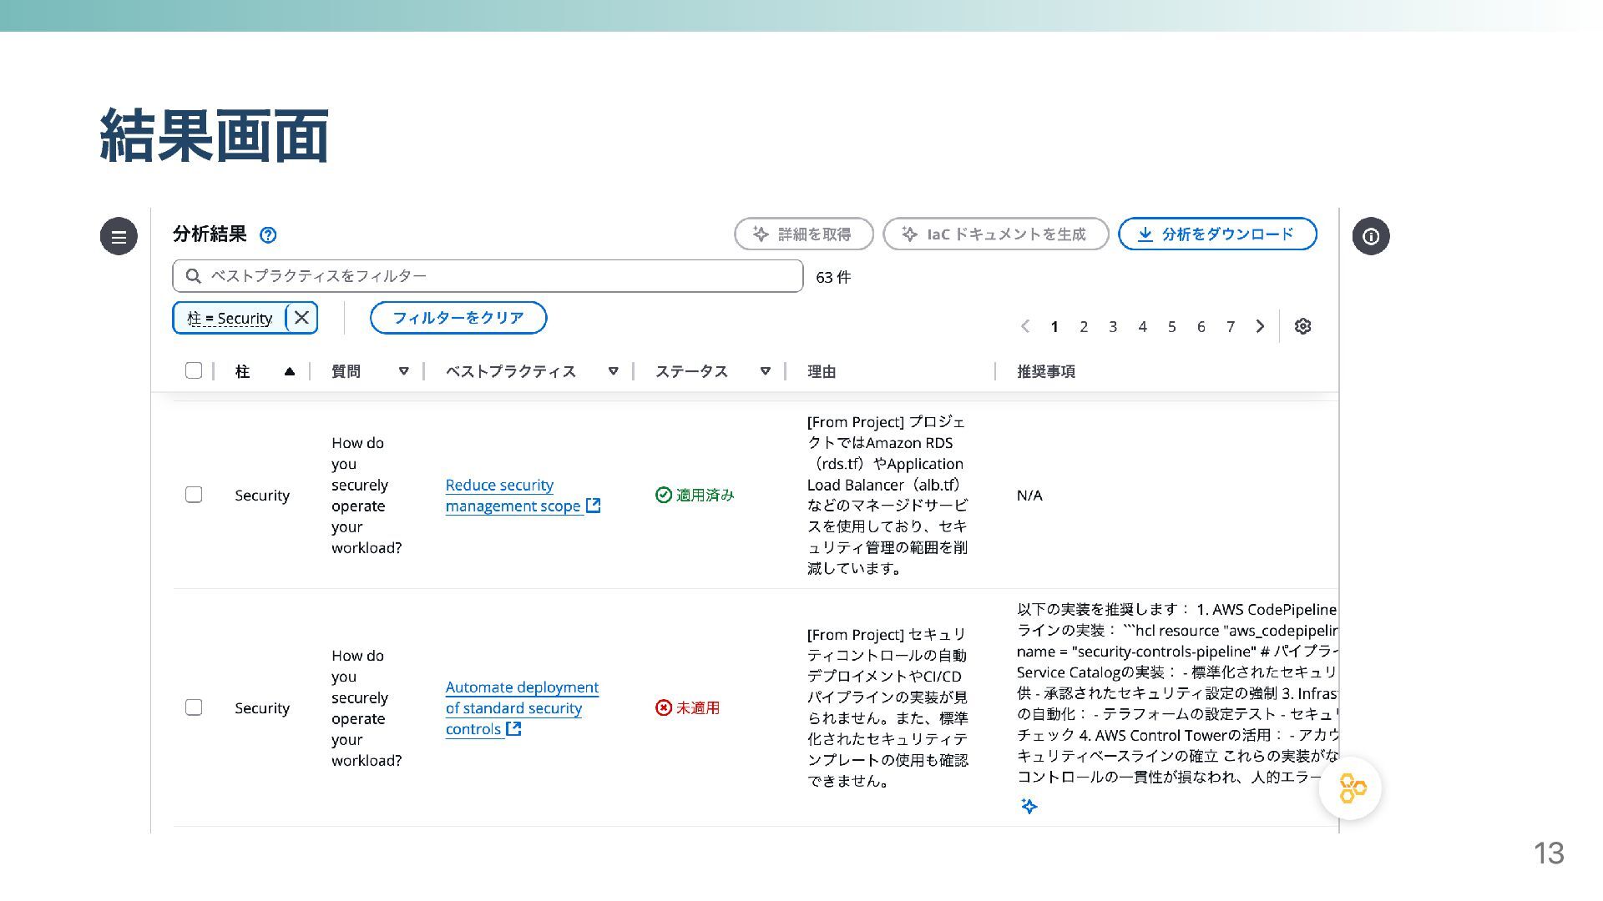This screenshot has width=1603, height=901.
Task: Click the help icon beside 分析結果
Action: pyautogui.click(x=268, y=235)
